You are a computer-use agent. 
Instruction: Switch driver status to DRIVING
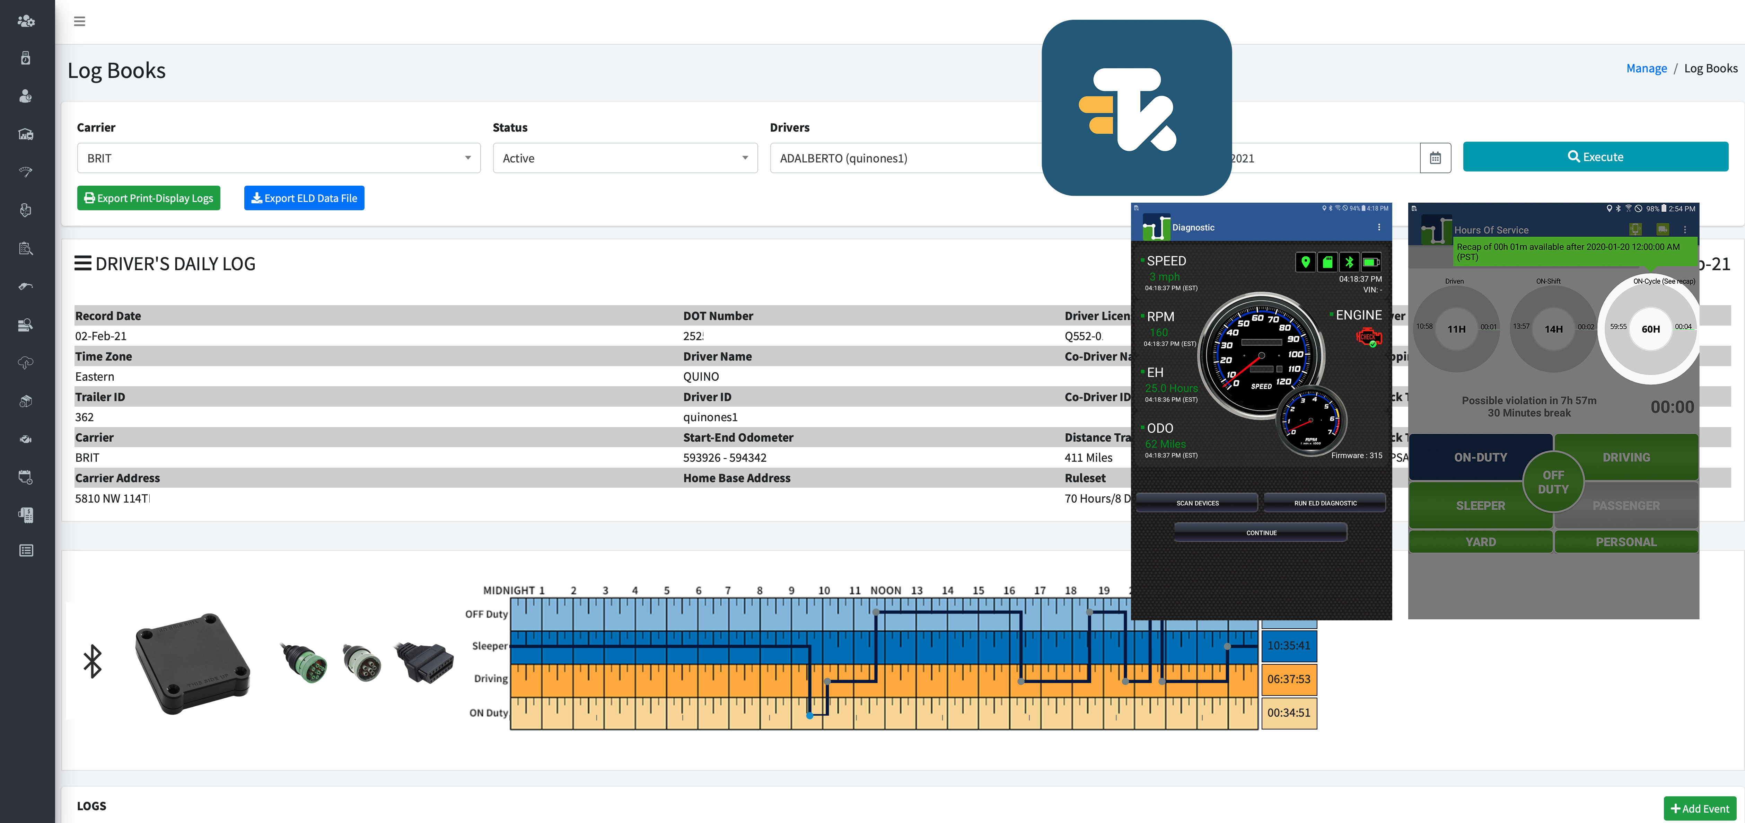1626,457
